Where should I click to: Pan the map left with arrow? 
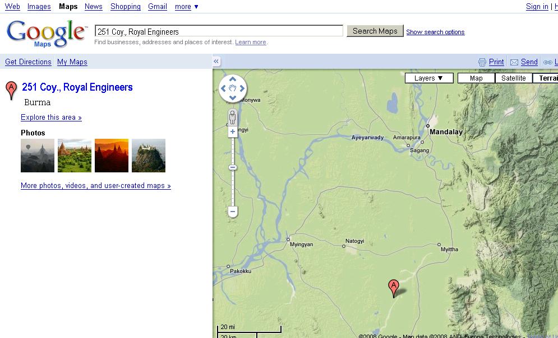pos(224,88)
